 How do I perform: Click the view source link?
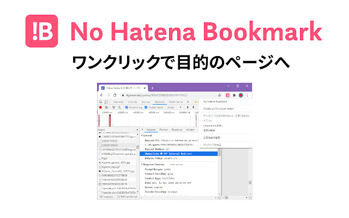pos(176,165)
